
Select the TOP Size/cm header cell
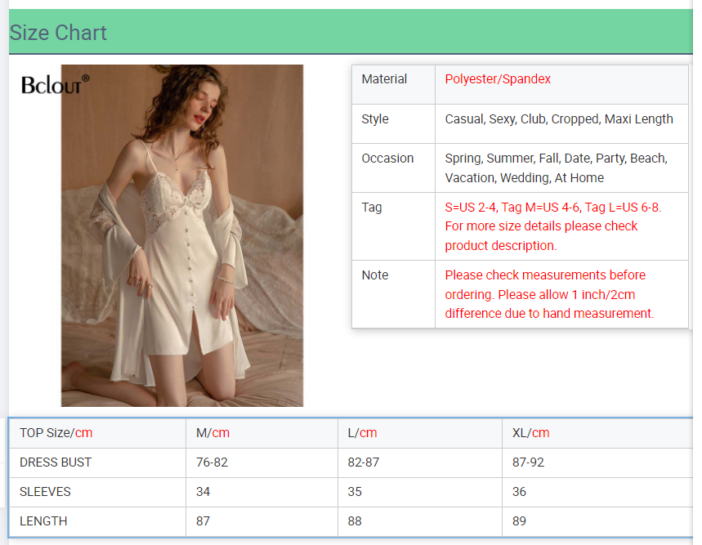point(56,433)
